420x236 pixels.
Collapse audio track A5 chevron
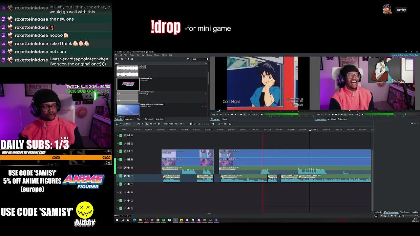118,200
